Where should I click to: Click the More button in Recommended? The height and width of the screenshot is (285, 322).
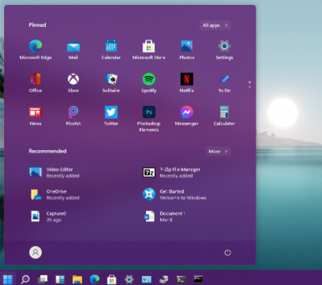pos(218,151)
